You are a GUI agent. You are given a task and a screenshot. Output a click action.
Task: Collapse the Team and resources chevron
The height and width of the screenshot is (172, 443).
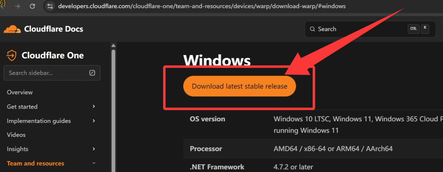[94, 163]
